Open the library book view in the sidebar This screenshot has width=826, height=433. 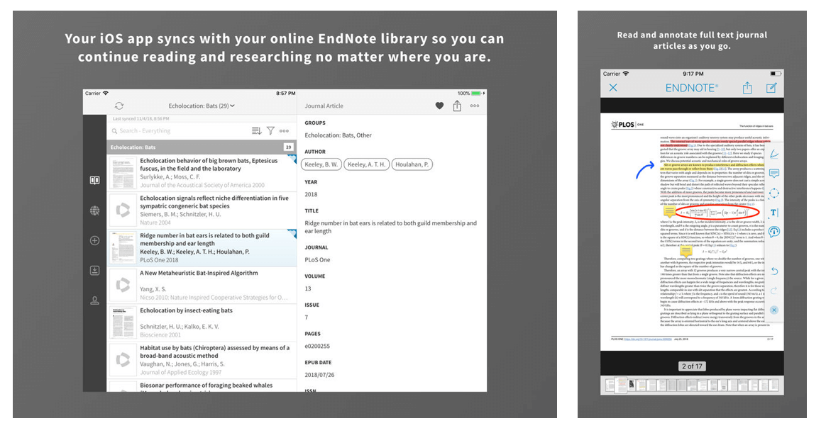(94, 179)
